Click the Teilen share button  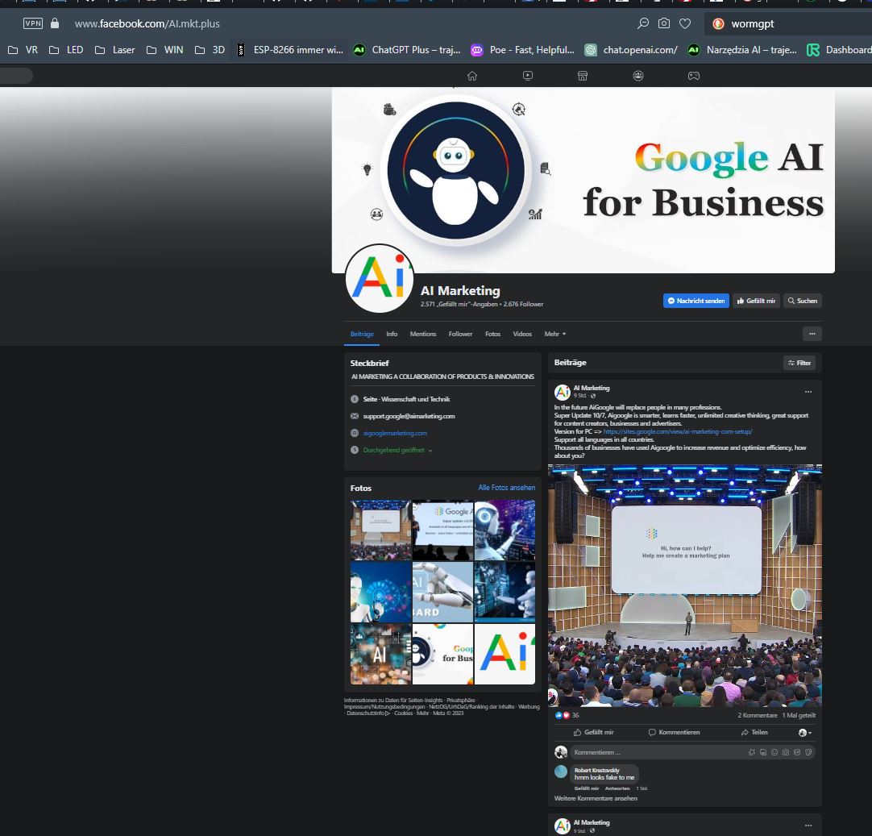[754, 733]
